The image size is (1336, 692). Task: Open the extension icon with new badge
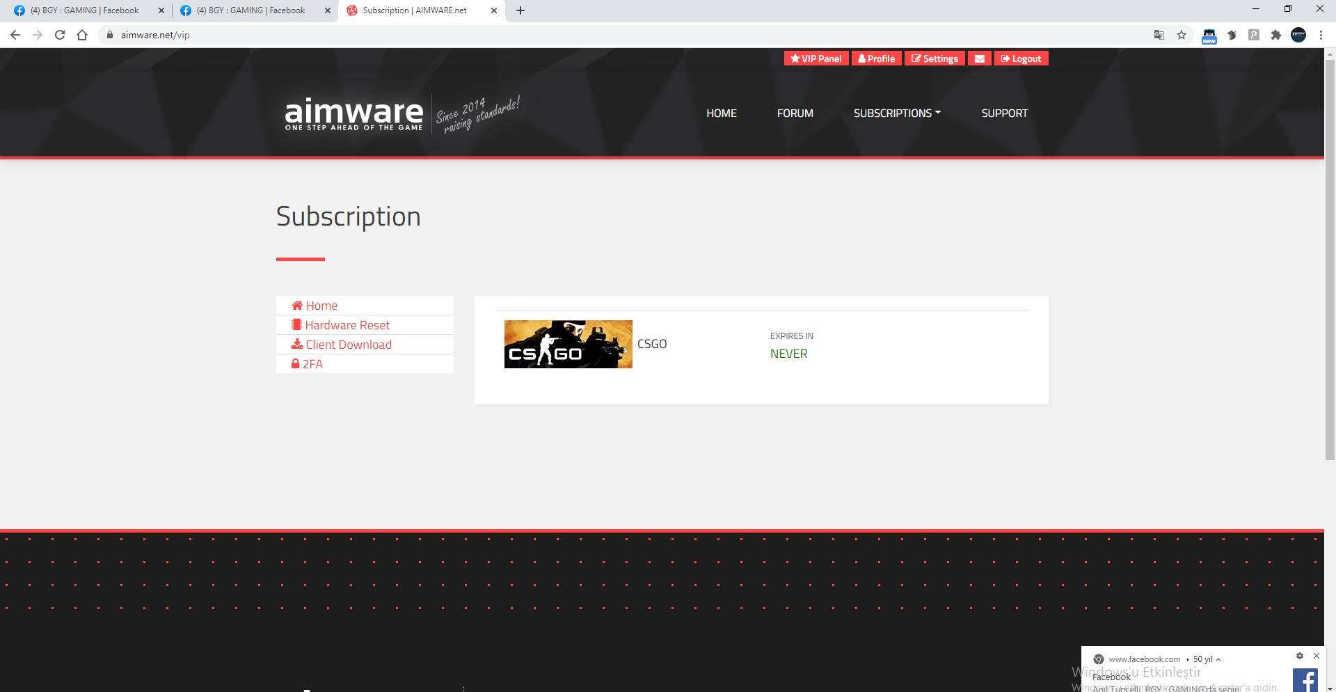[x=1209, y=36]
